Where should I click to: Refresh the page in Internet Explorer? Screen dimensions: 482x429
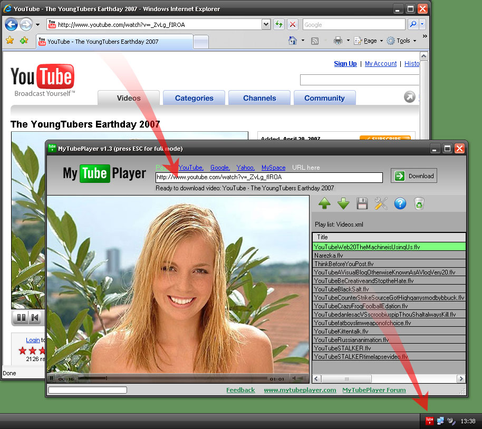279,24
